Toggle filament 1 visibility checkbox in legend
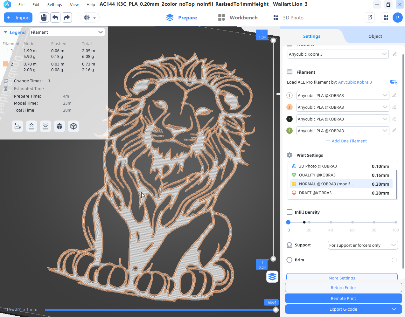 pyautogui.click(x=5, y=51)
